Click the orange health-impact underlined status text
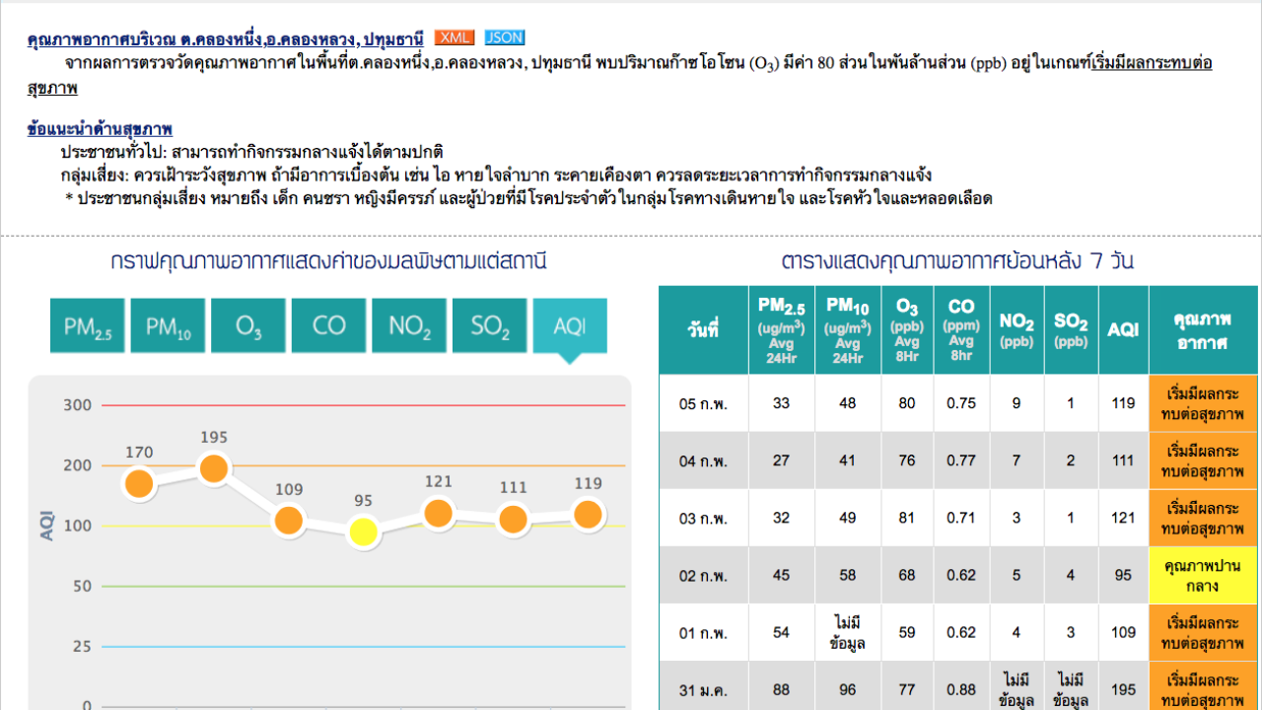Viewport: 1262px width, 710px height. tap(1151, 64)
